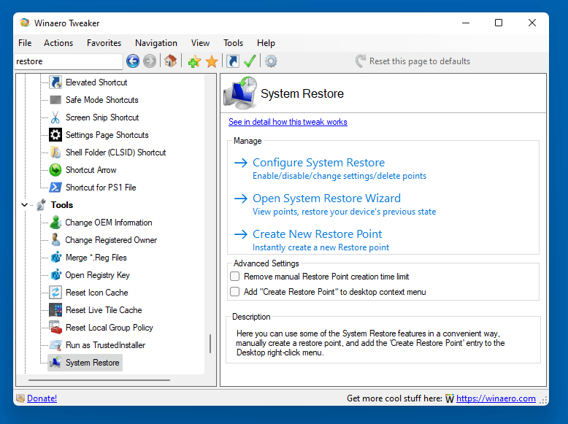Screen dimensions: 568x424
Task: Select Shortcut for PS1 File tree row text
Action: pyautogui.click(x=101, y=188)
